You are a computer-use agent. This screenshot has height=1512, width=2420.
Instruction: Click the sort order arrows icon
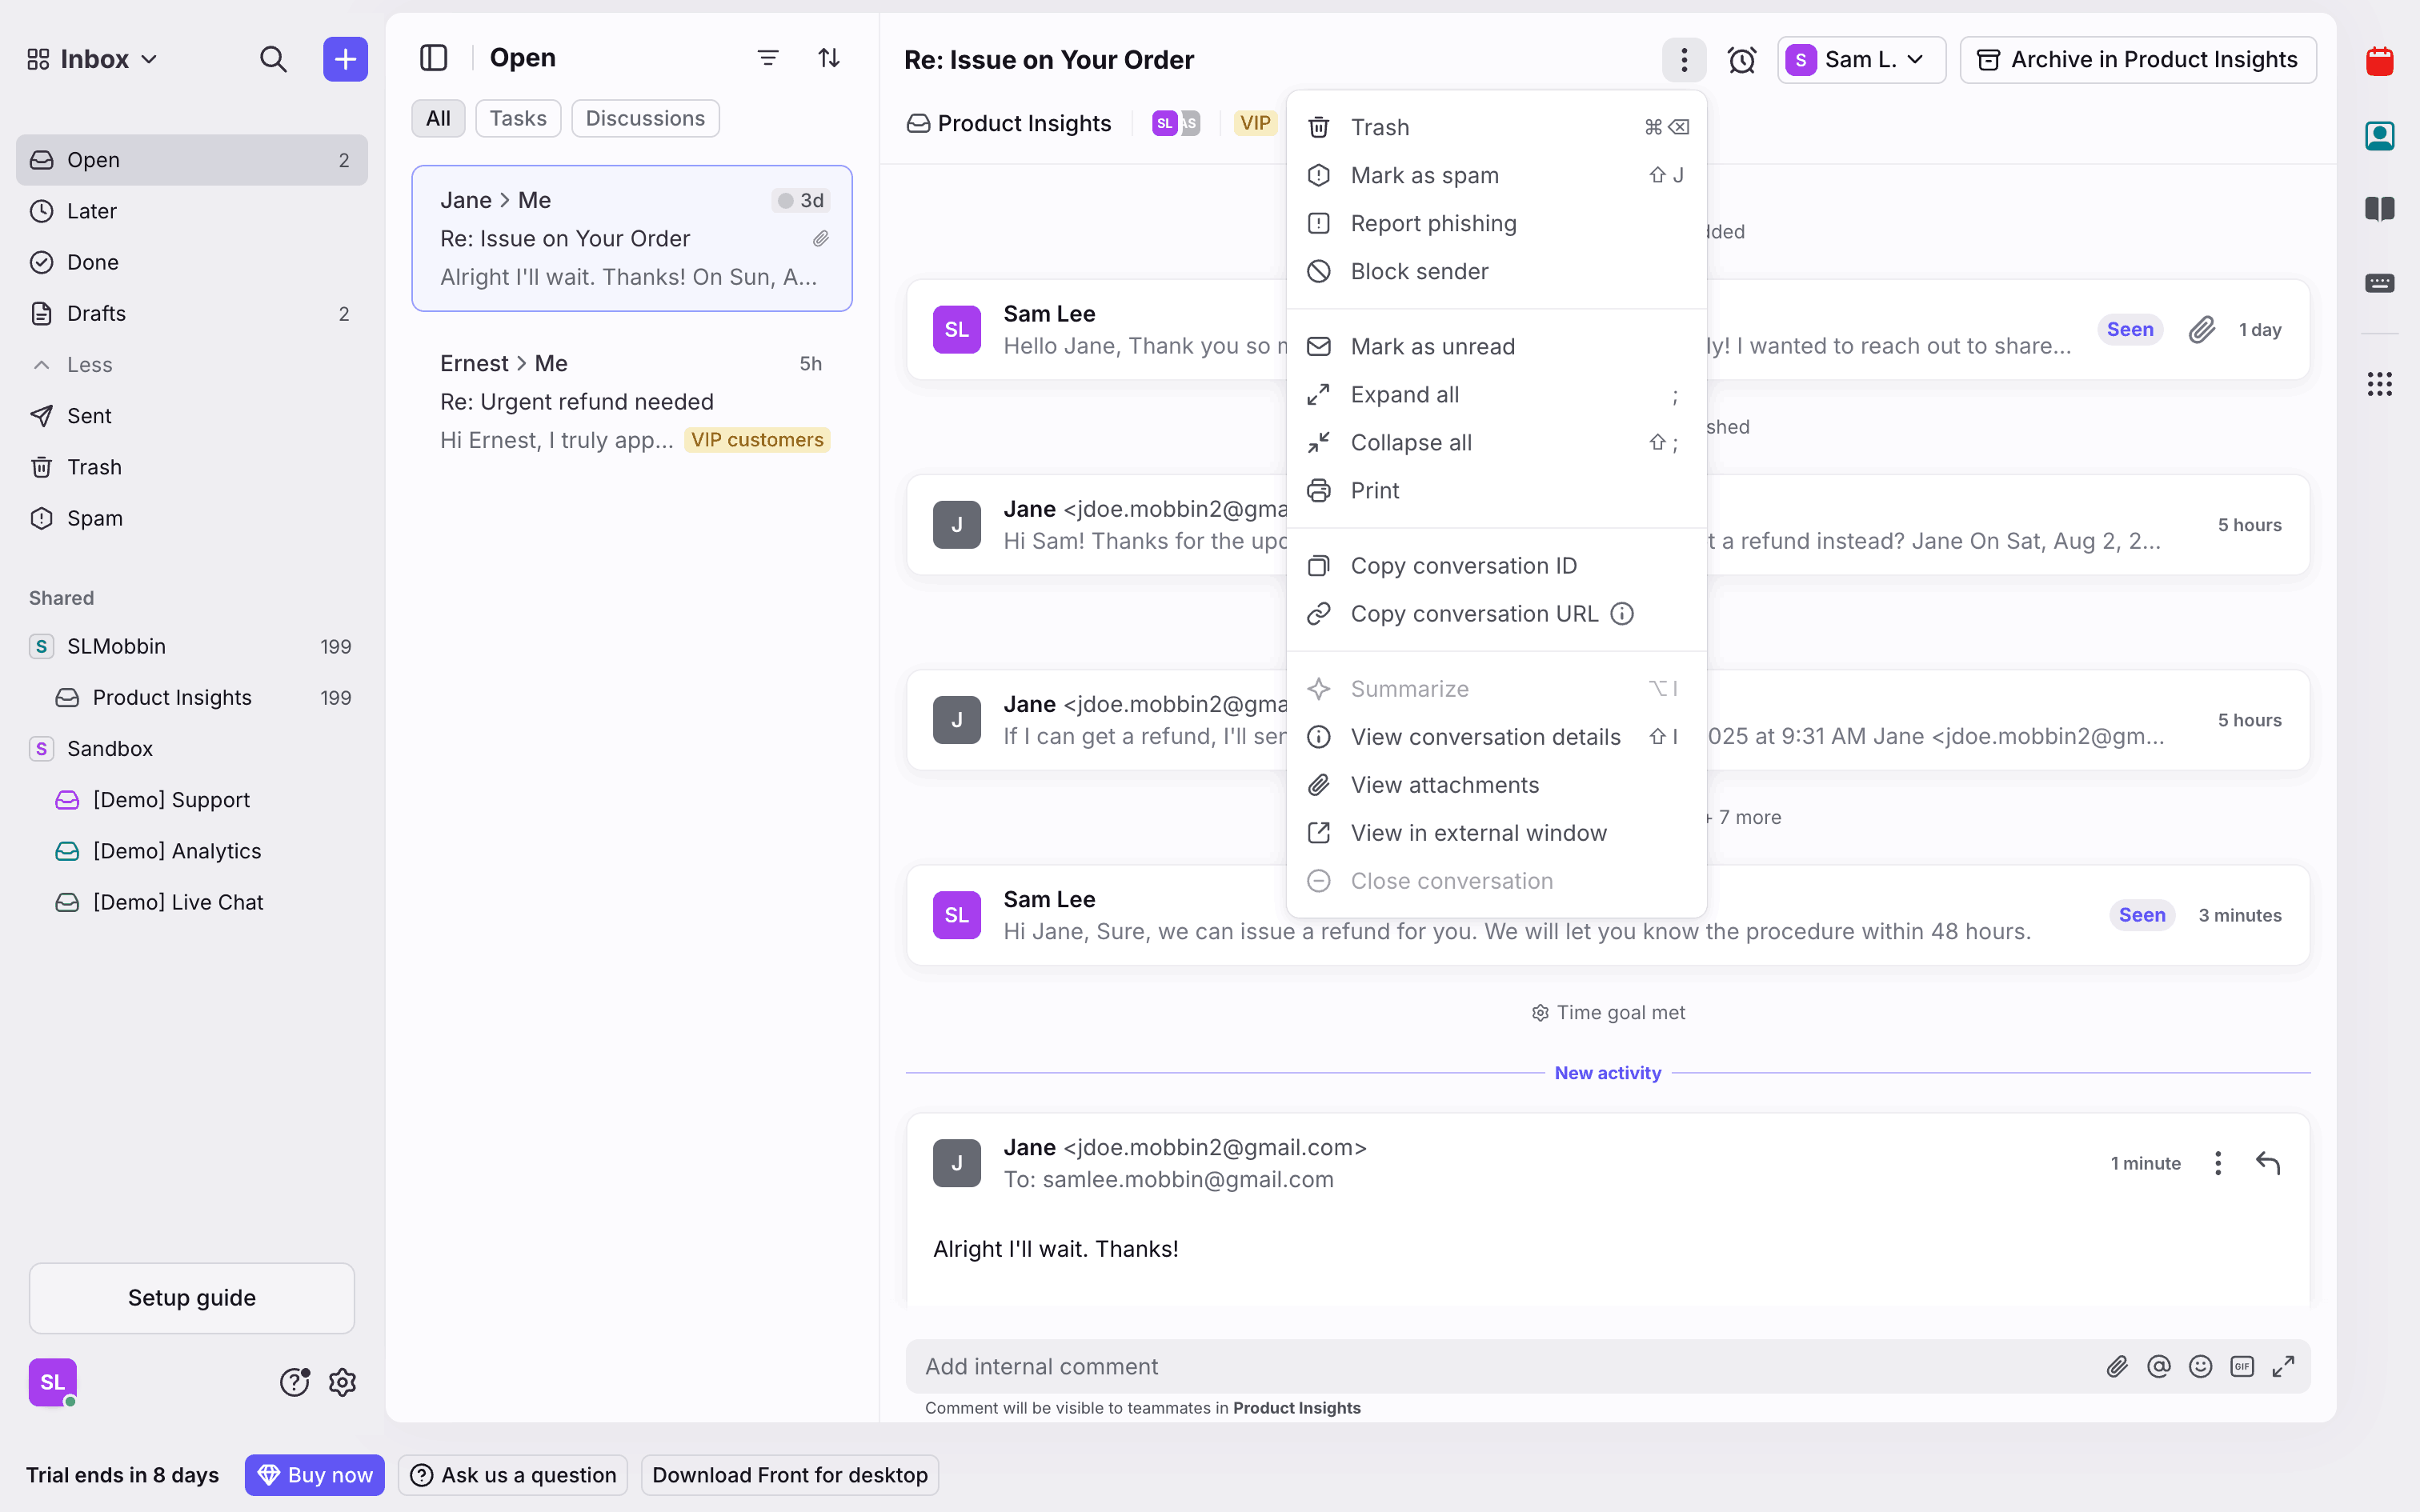(829, 58)
